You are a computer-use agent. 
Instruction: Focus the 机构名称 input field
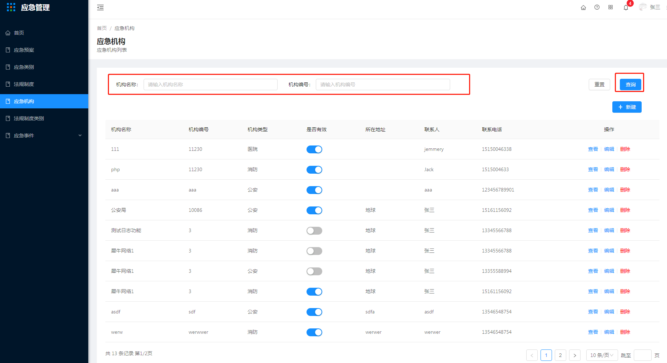pyautogui.click(x=210, y=85)
